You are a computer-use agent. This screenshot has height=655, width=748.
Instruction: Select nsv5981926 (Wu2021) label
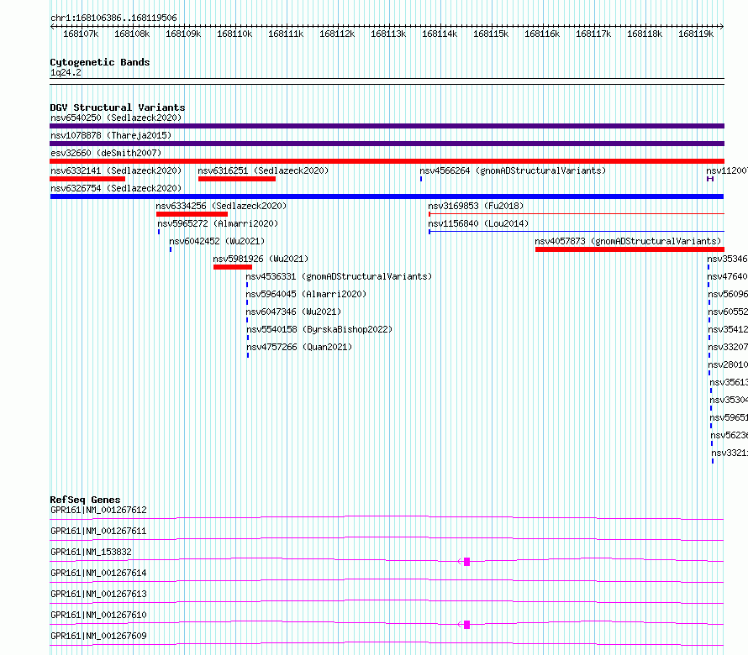pyautogui.click(x=261, y=259)
